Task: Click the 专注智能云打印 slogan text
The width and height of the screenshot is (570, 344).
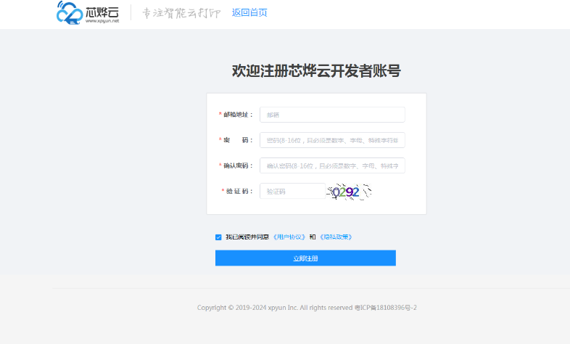Action: pos(181,13)
